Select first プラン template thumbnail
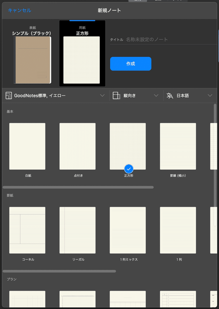The image size is (219, 309). pos(27,299)
